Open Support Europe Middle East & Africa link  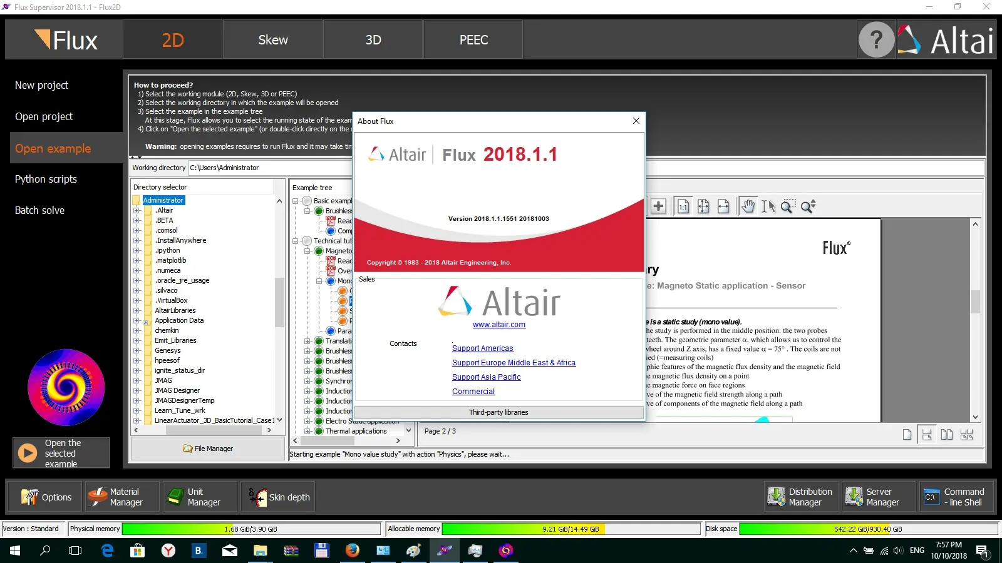(514, 363)
